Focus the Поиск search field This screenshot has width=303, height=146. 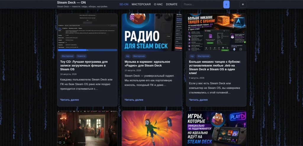click(x=202, y=4)
